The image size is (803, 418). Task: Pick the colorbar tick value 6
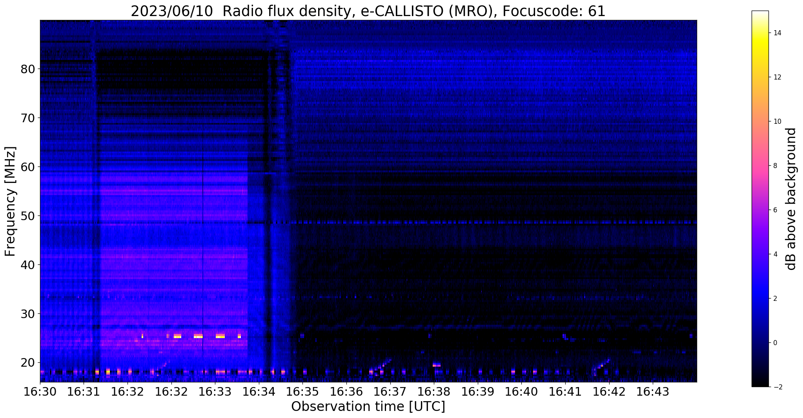pyautogui.click(x=775, y=210)
